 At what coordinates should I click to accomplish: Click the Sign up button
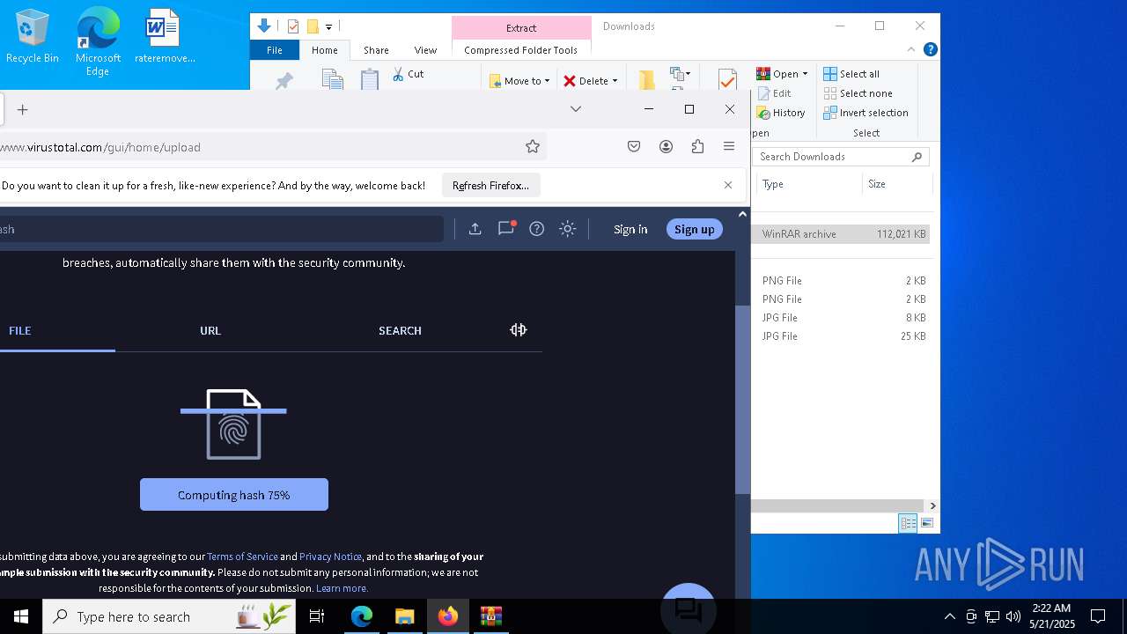(x=695, y=229)
